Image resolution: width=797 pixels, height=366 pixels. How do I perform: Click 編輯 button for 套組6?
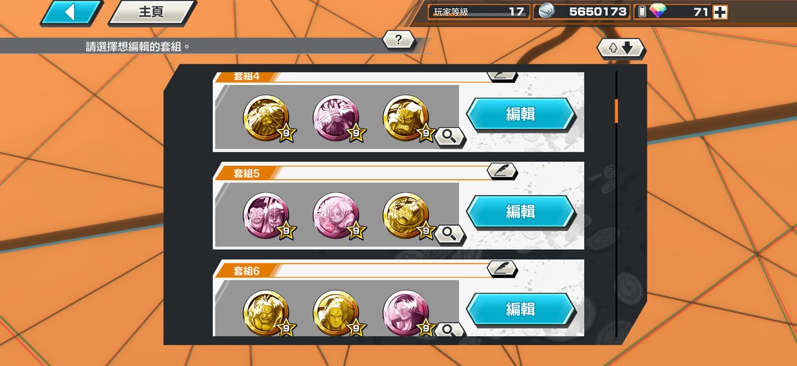(521, 309)
